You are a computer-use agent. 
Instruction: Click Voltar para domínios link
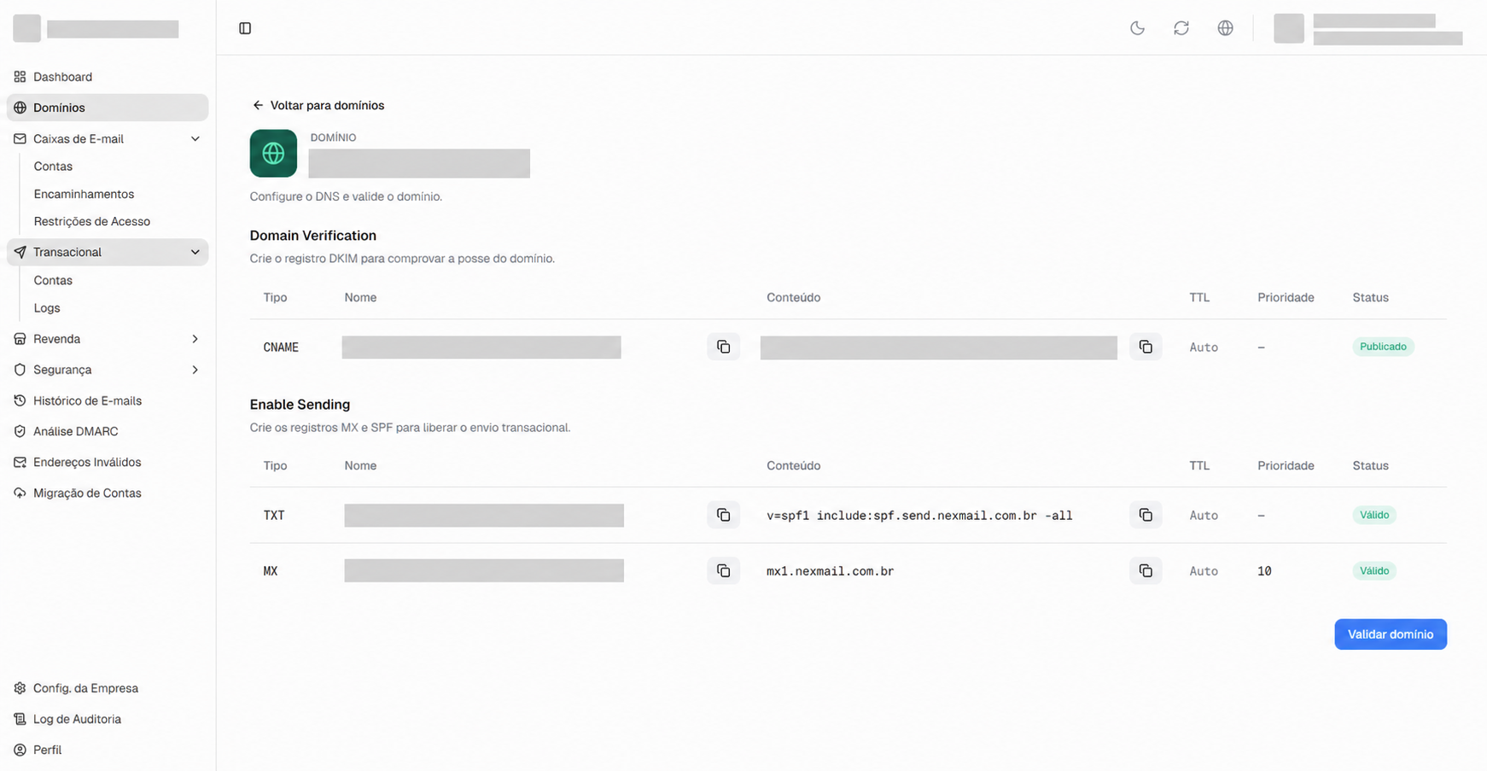tap(318, 105)
